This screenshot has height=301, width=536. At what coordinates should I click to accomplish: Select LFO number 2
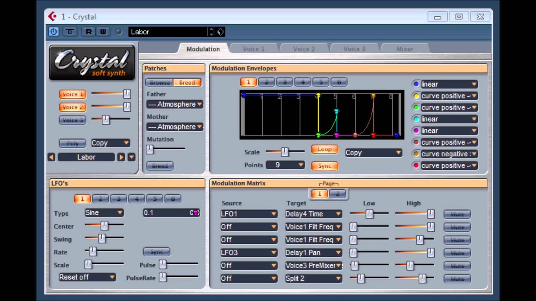100,199
